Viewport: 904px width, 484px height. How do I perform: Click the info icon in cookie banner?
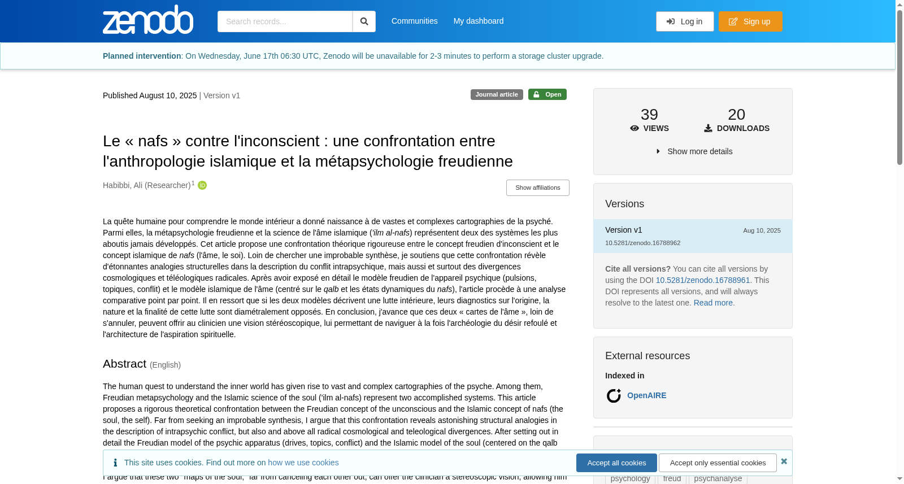115,463
